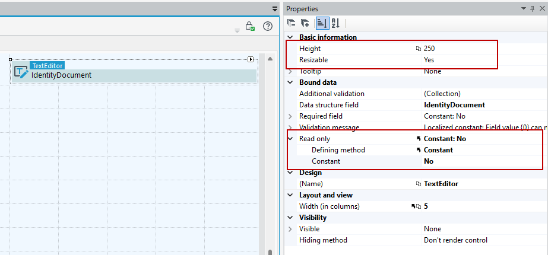Click the marker icons beside Width value
This screenshot has width=548, height=255.
tap(416, 206)
